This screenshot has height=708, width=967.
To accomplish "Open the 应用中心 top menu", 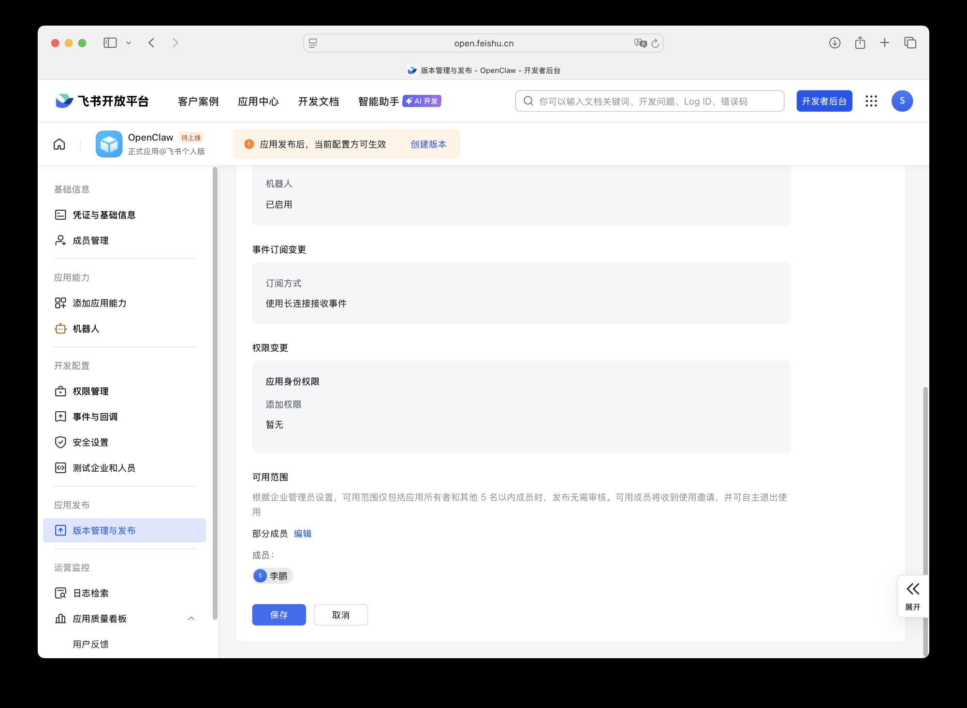I will click(258, 101).
